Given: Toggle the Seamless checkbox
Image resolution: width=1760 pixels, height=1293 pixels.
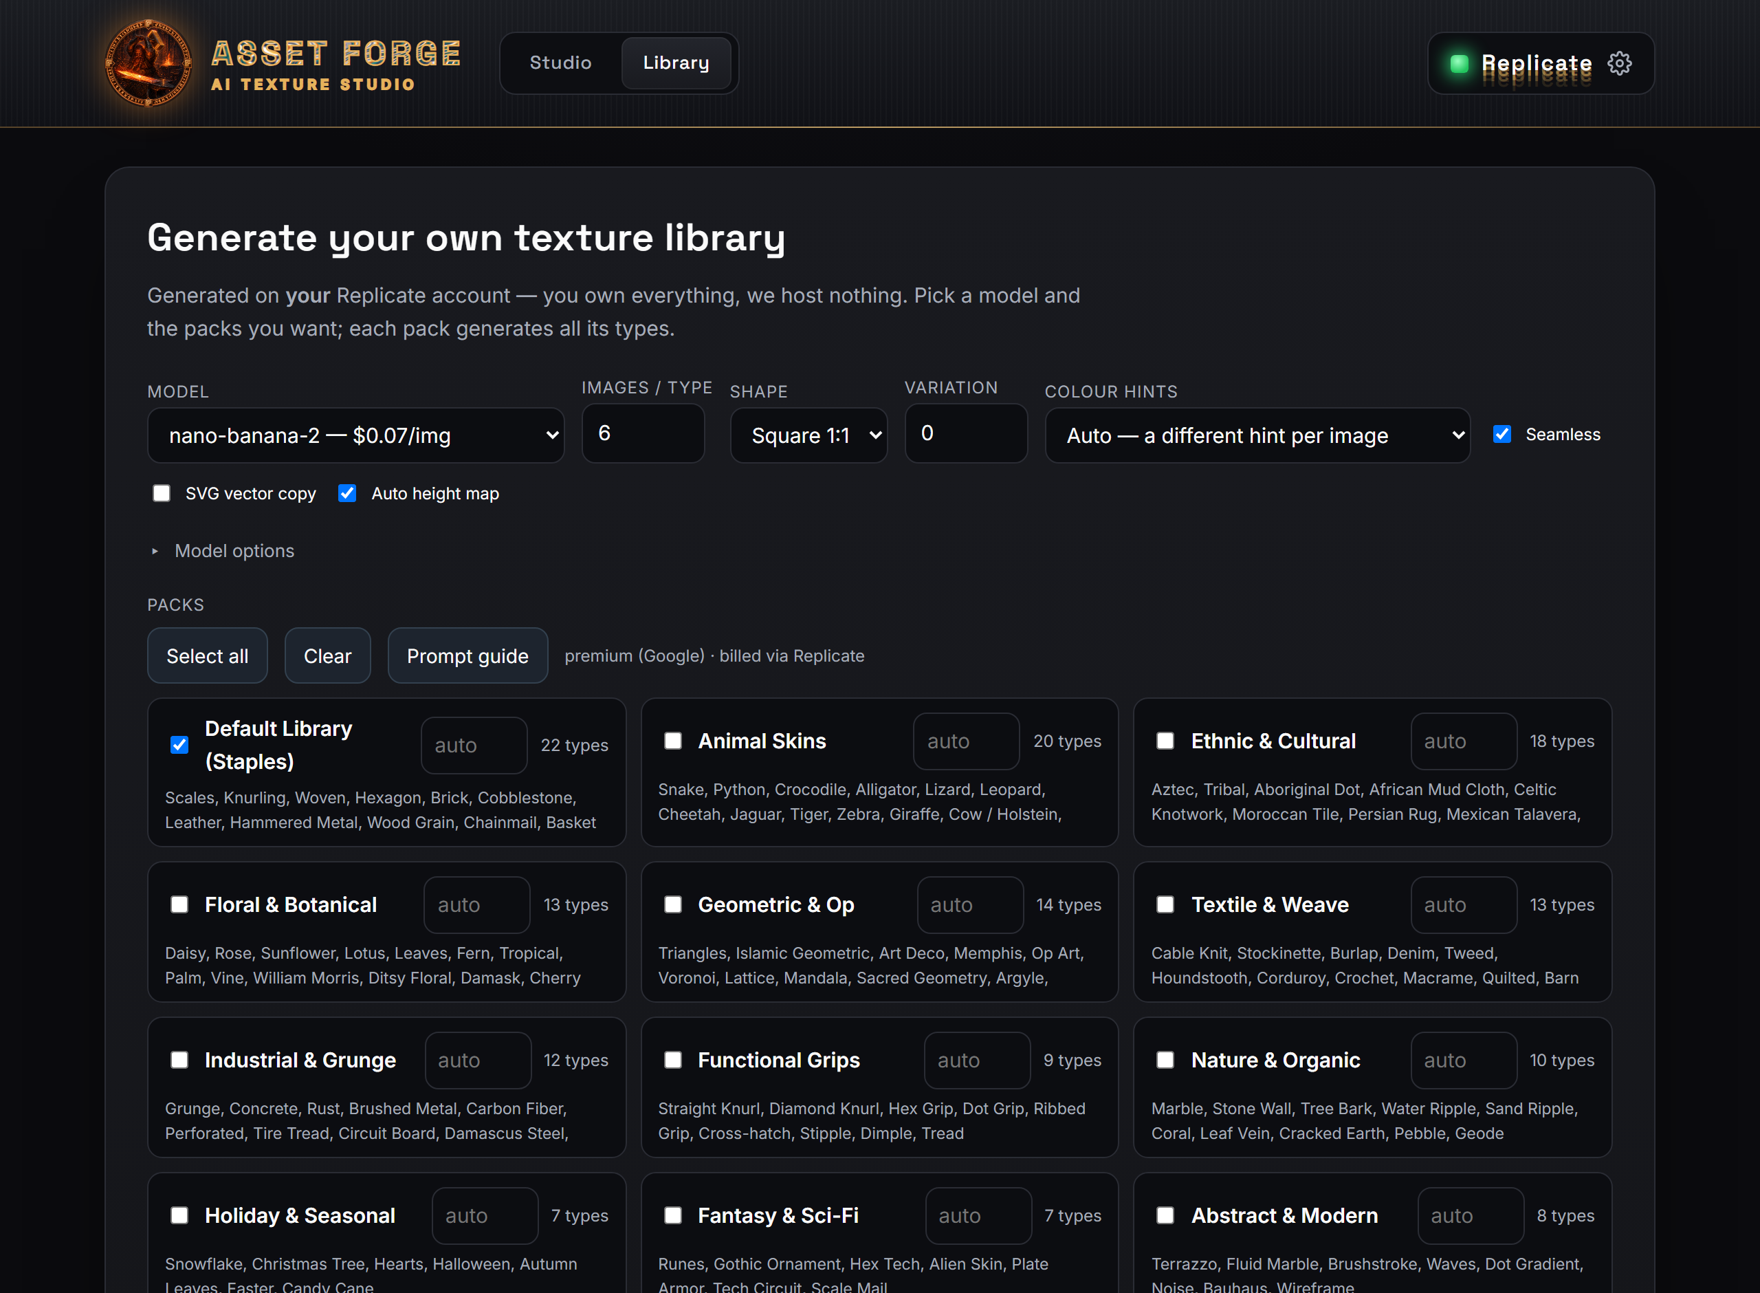Looking at the screenshot, I should [1502, 435].
